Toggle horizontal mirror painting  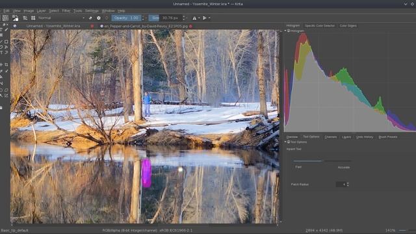click(194, 18)
